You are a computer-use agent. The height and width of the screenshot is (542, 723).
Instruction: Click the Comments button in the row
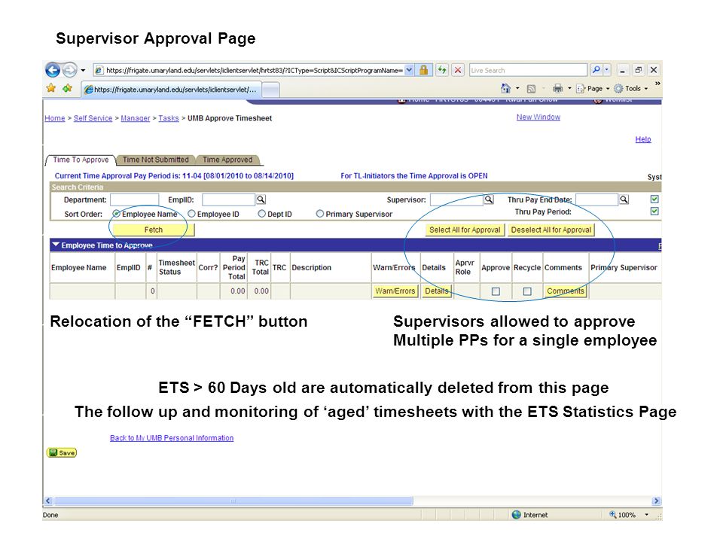(x=566, y=291)
